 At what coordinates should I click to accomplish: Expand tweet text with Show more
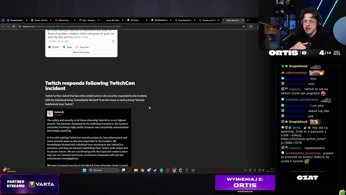(81, 37)
